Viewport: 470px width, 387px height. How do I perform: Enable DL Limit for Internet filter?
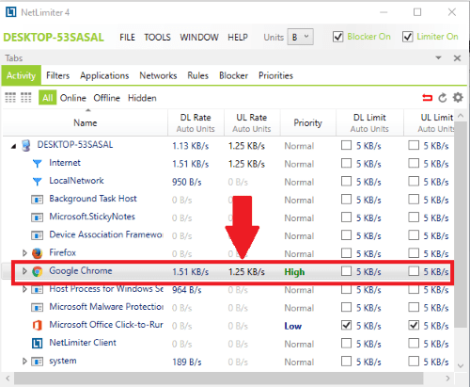tap(346, 163)
